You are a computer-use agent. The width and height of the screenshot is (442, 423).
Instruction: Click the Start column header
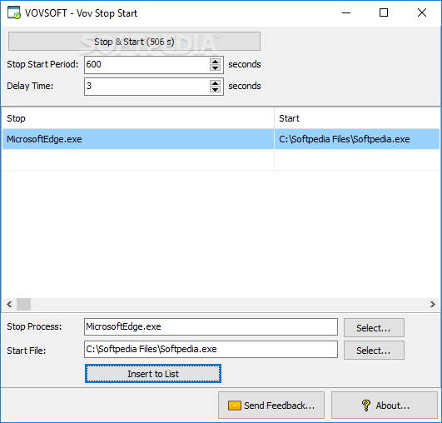tap(357, 118)
